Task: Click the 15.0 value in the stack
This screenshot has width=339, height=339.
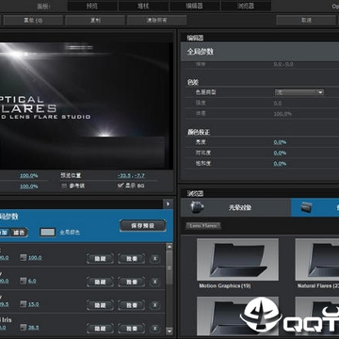Action: pyautogui.click(x=33, y=304)
